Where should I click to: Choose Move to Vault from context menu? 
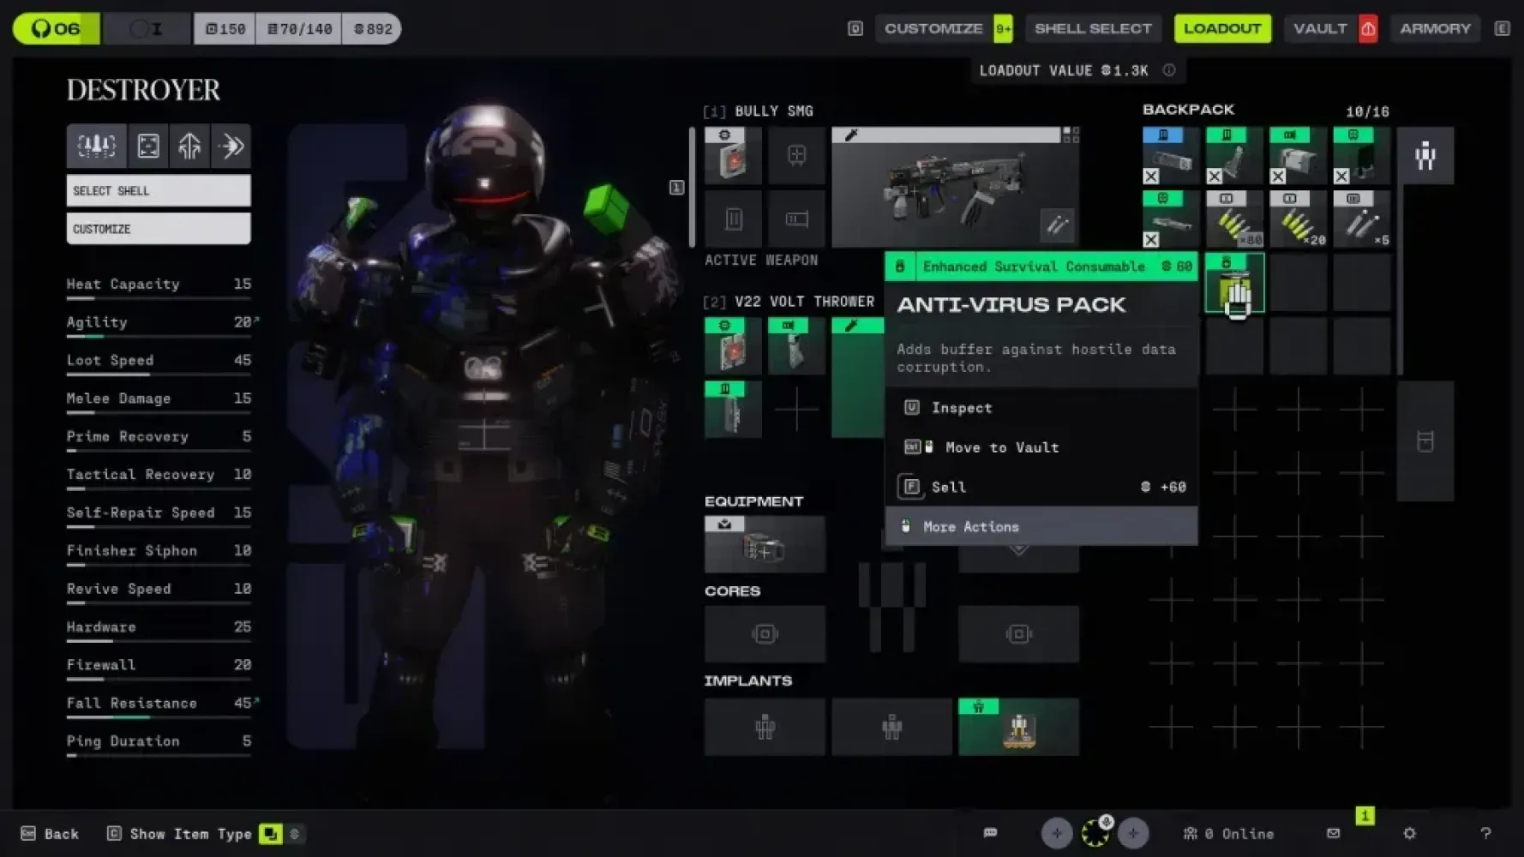(x=1001, y=447)
